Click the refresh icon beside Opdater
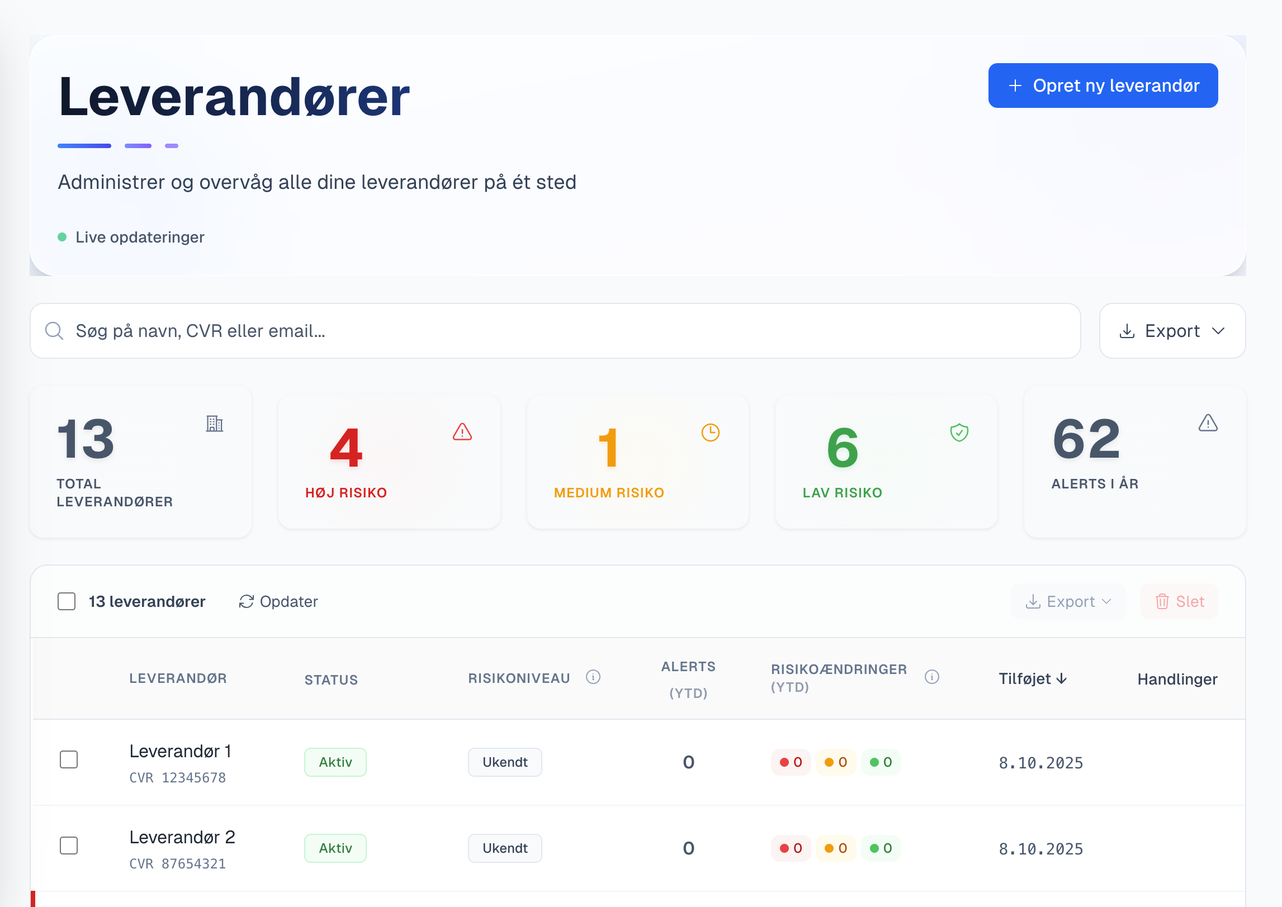The width and height of the screenshot is (1282, 907). coord(245,602)
